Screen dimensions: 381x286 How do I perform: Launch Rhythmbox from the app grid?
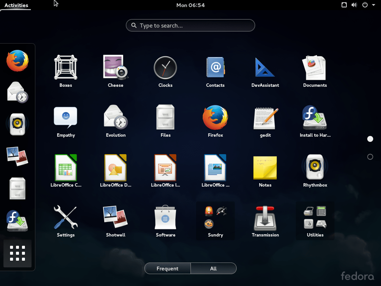tap(315, 171)
